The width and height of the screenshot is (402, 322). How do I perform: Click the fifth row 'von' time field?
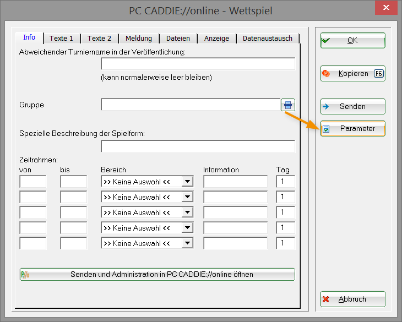33,243
